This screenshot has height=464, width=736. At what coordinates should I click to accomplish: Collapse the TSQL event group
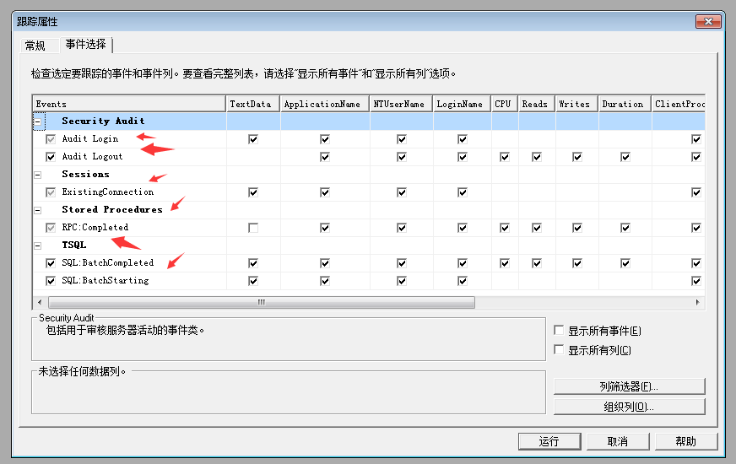[37, 245]
